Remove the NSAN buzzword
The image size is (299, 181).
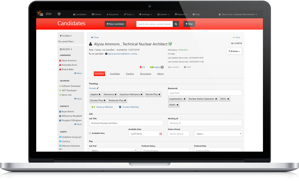(177, 105)
